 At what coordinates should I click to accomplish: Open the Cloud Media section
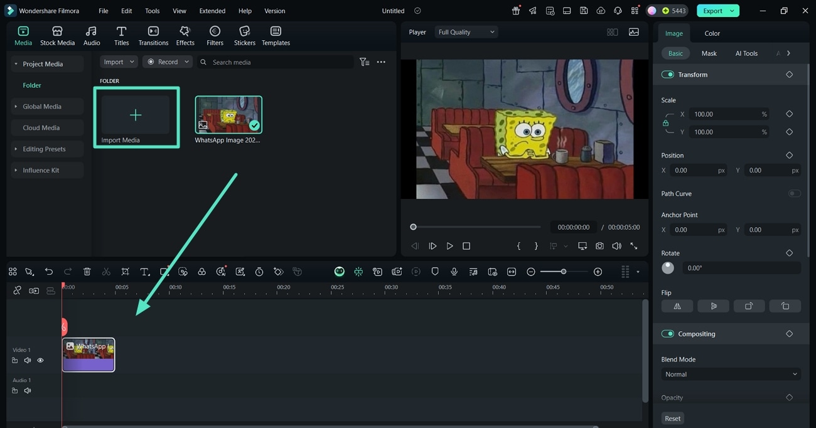[x=41, y=128]
